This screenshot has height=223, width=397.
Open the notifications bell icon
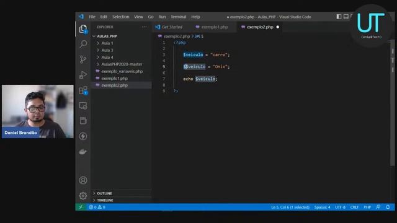pos(388,207)
